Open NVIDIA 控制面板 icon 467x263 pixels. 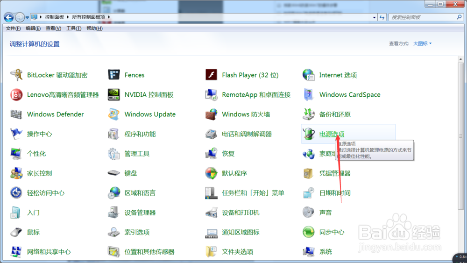pos(114,95)
